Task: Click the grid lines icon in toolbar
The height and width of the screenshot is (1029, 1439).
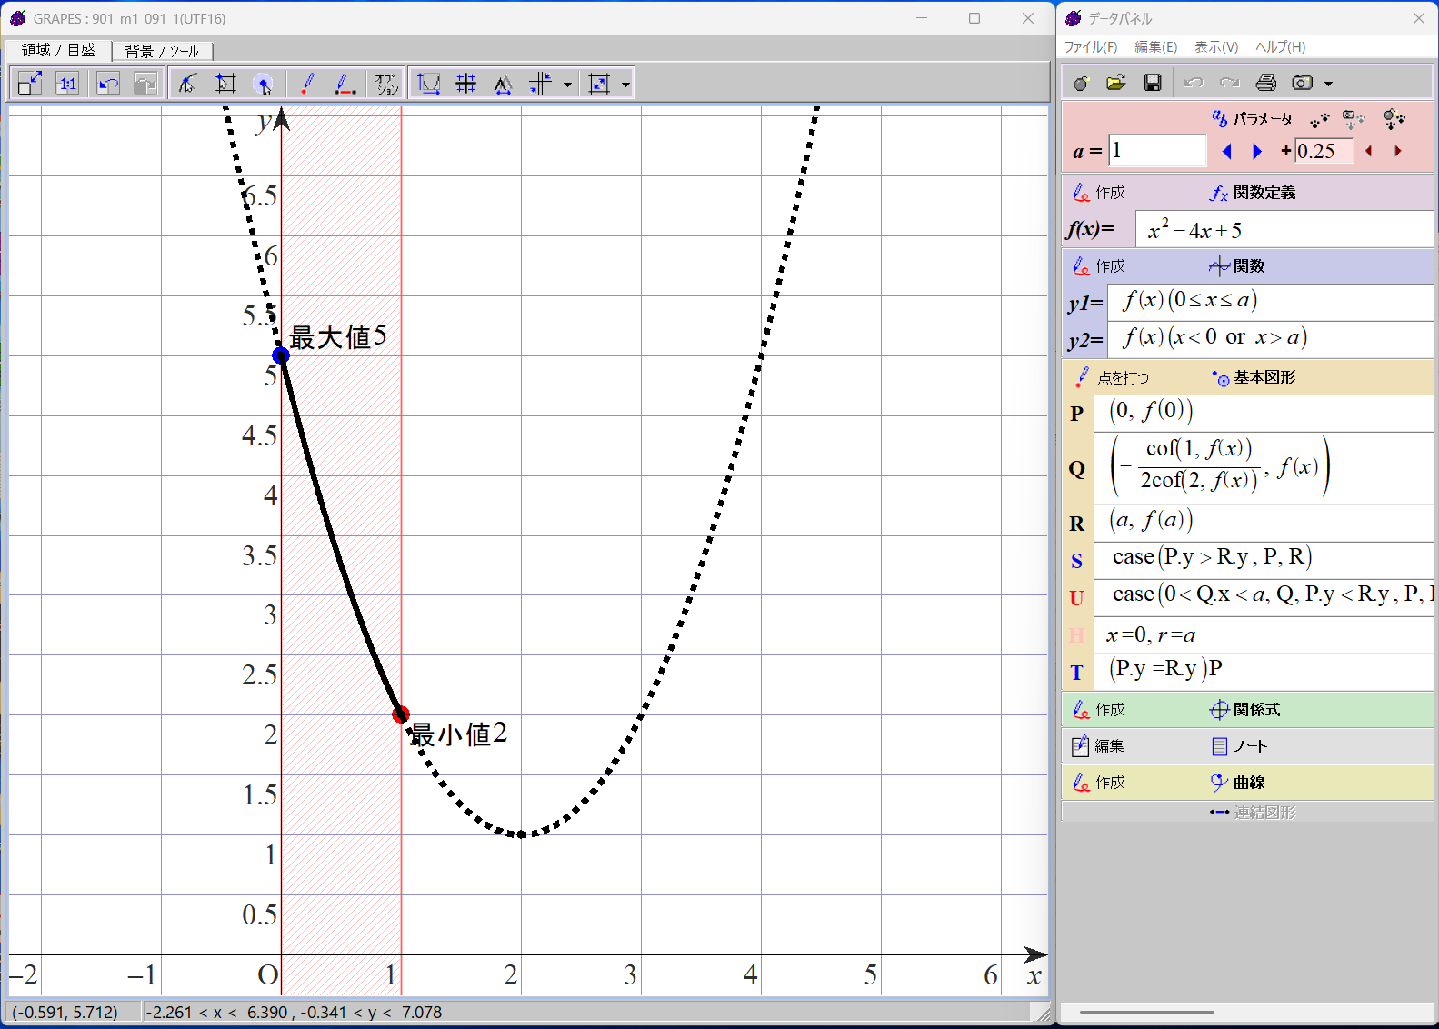Action: tap(465, 85)
